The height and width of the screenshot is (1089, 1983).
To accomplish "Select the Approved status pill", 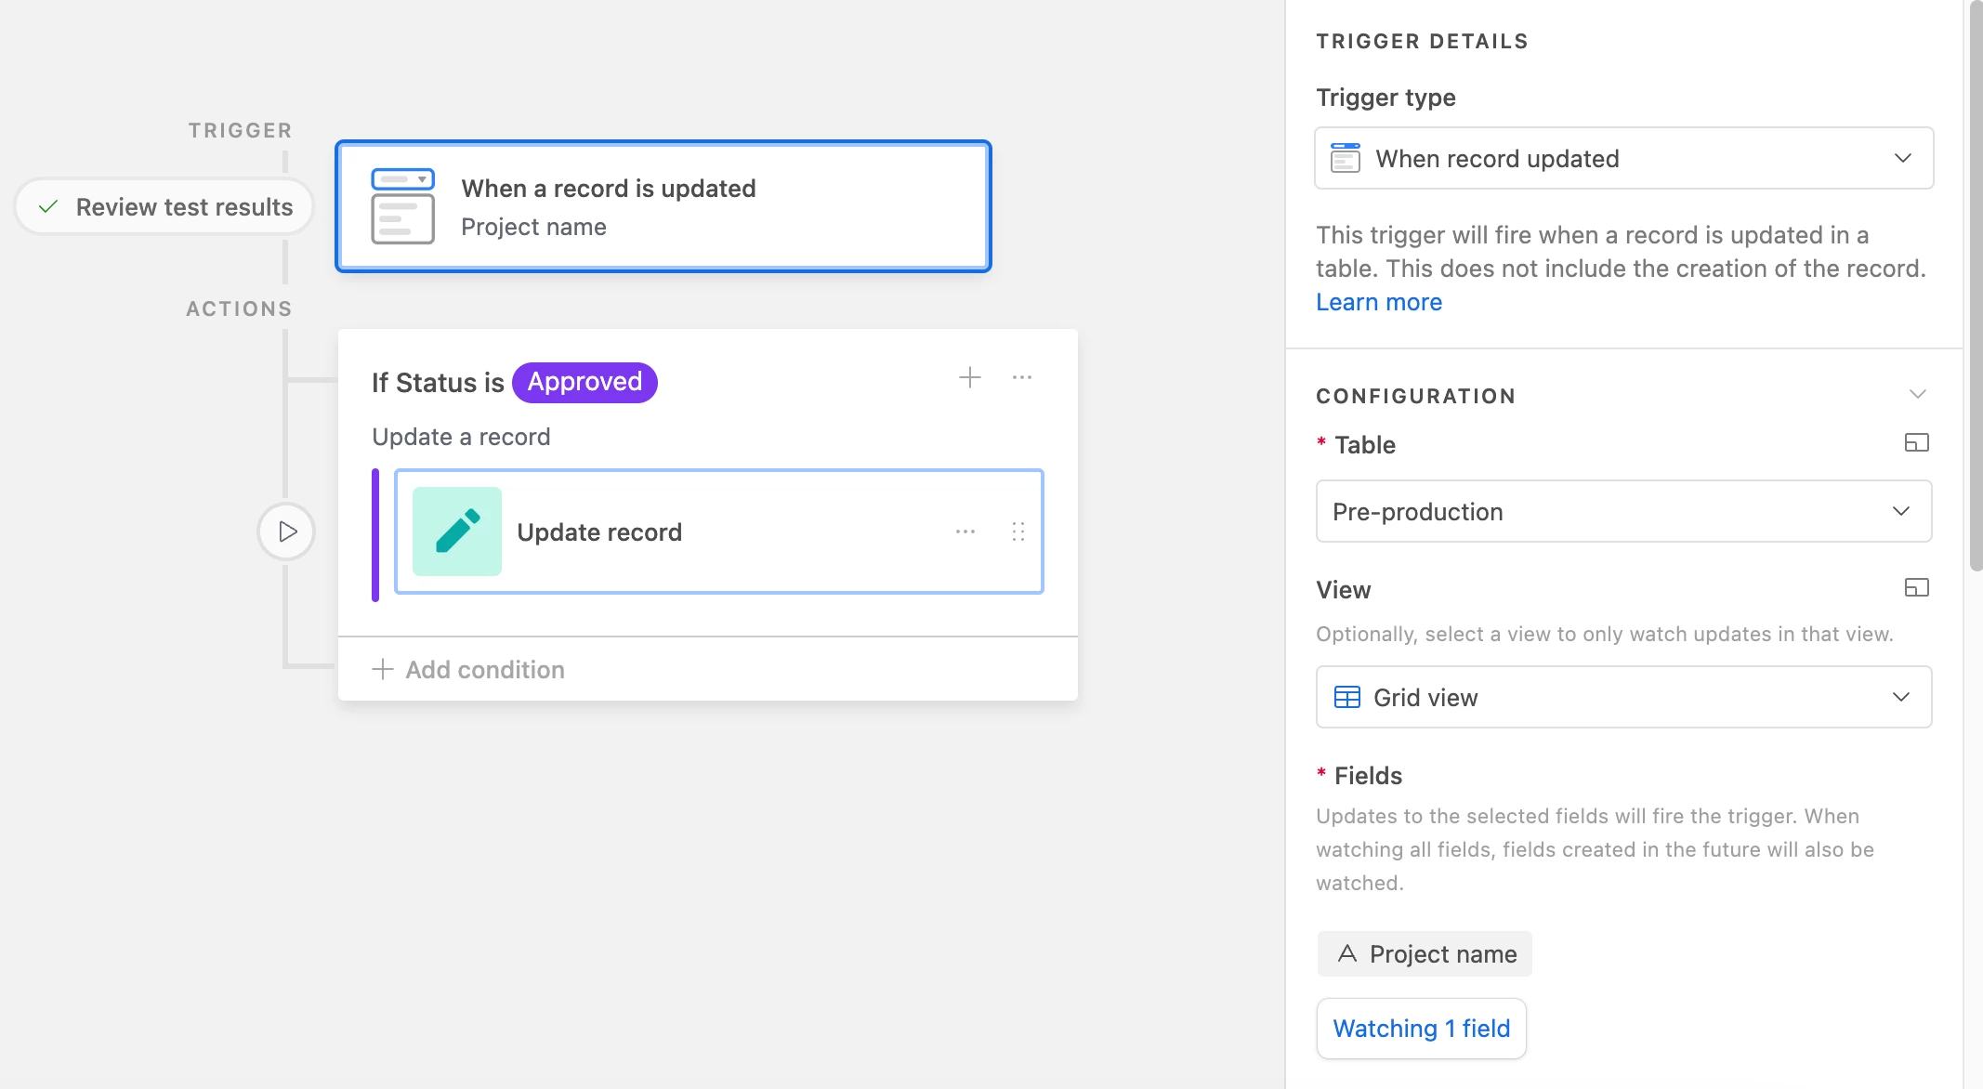I will point(584,382).
